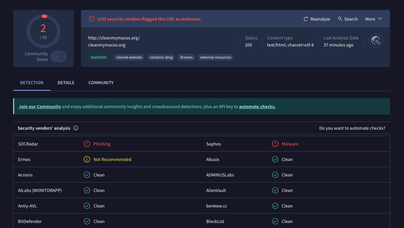Click the benkow.cc Clean checkmark icon
This screenshot has height=228, width=404.
tap(275, 206)
